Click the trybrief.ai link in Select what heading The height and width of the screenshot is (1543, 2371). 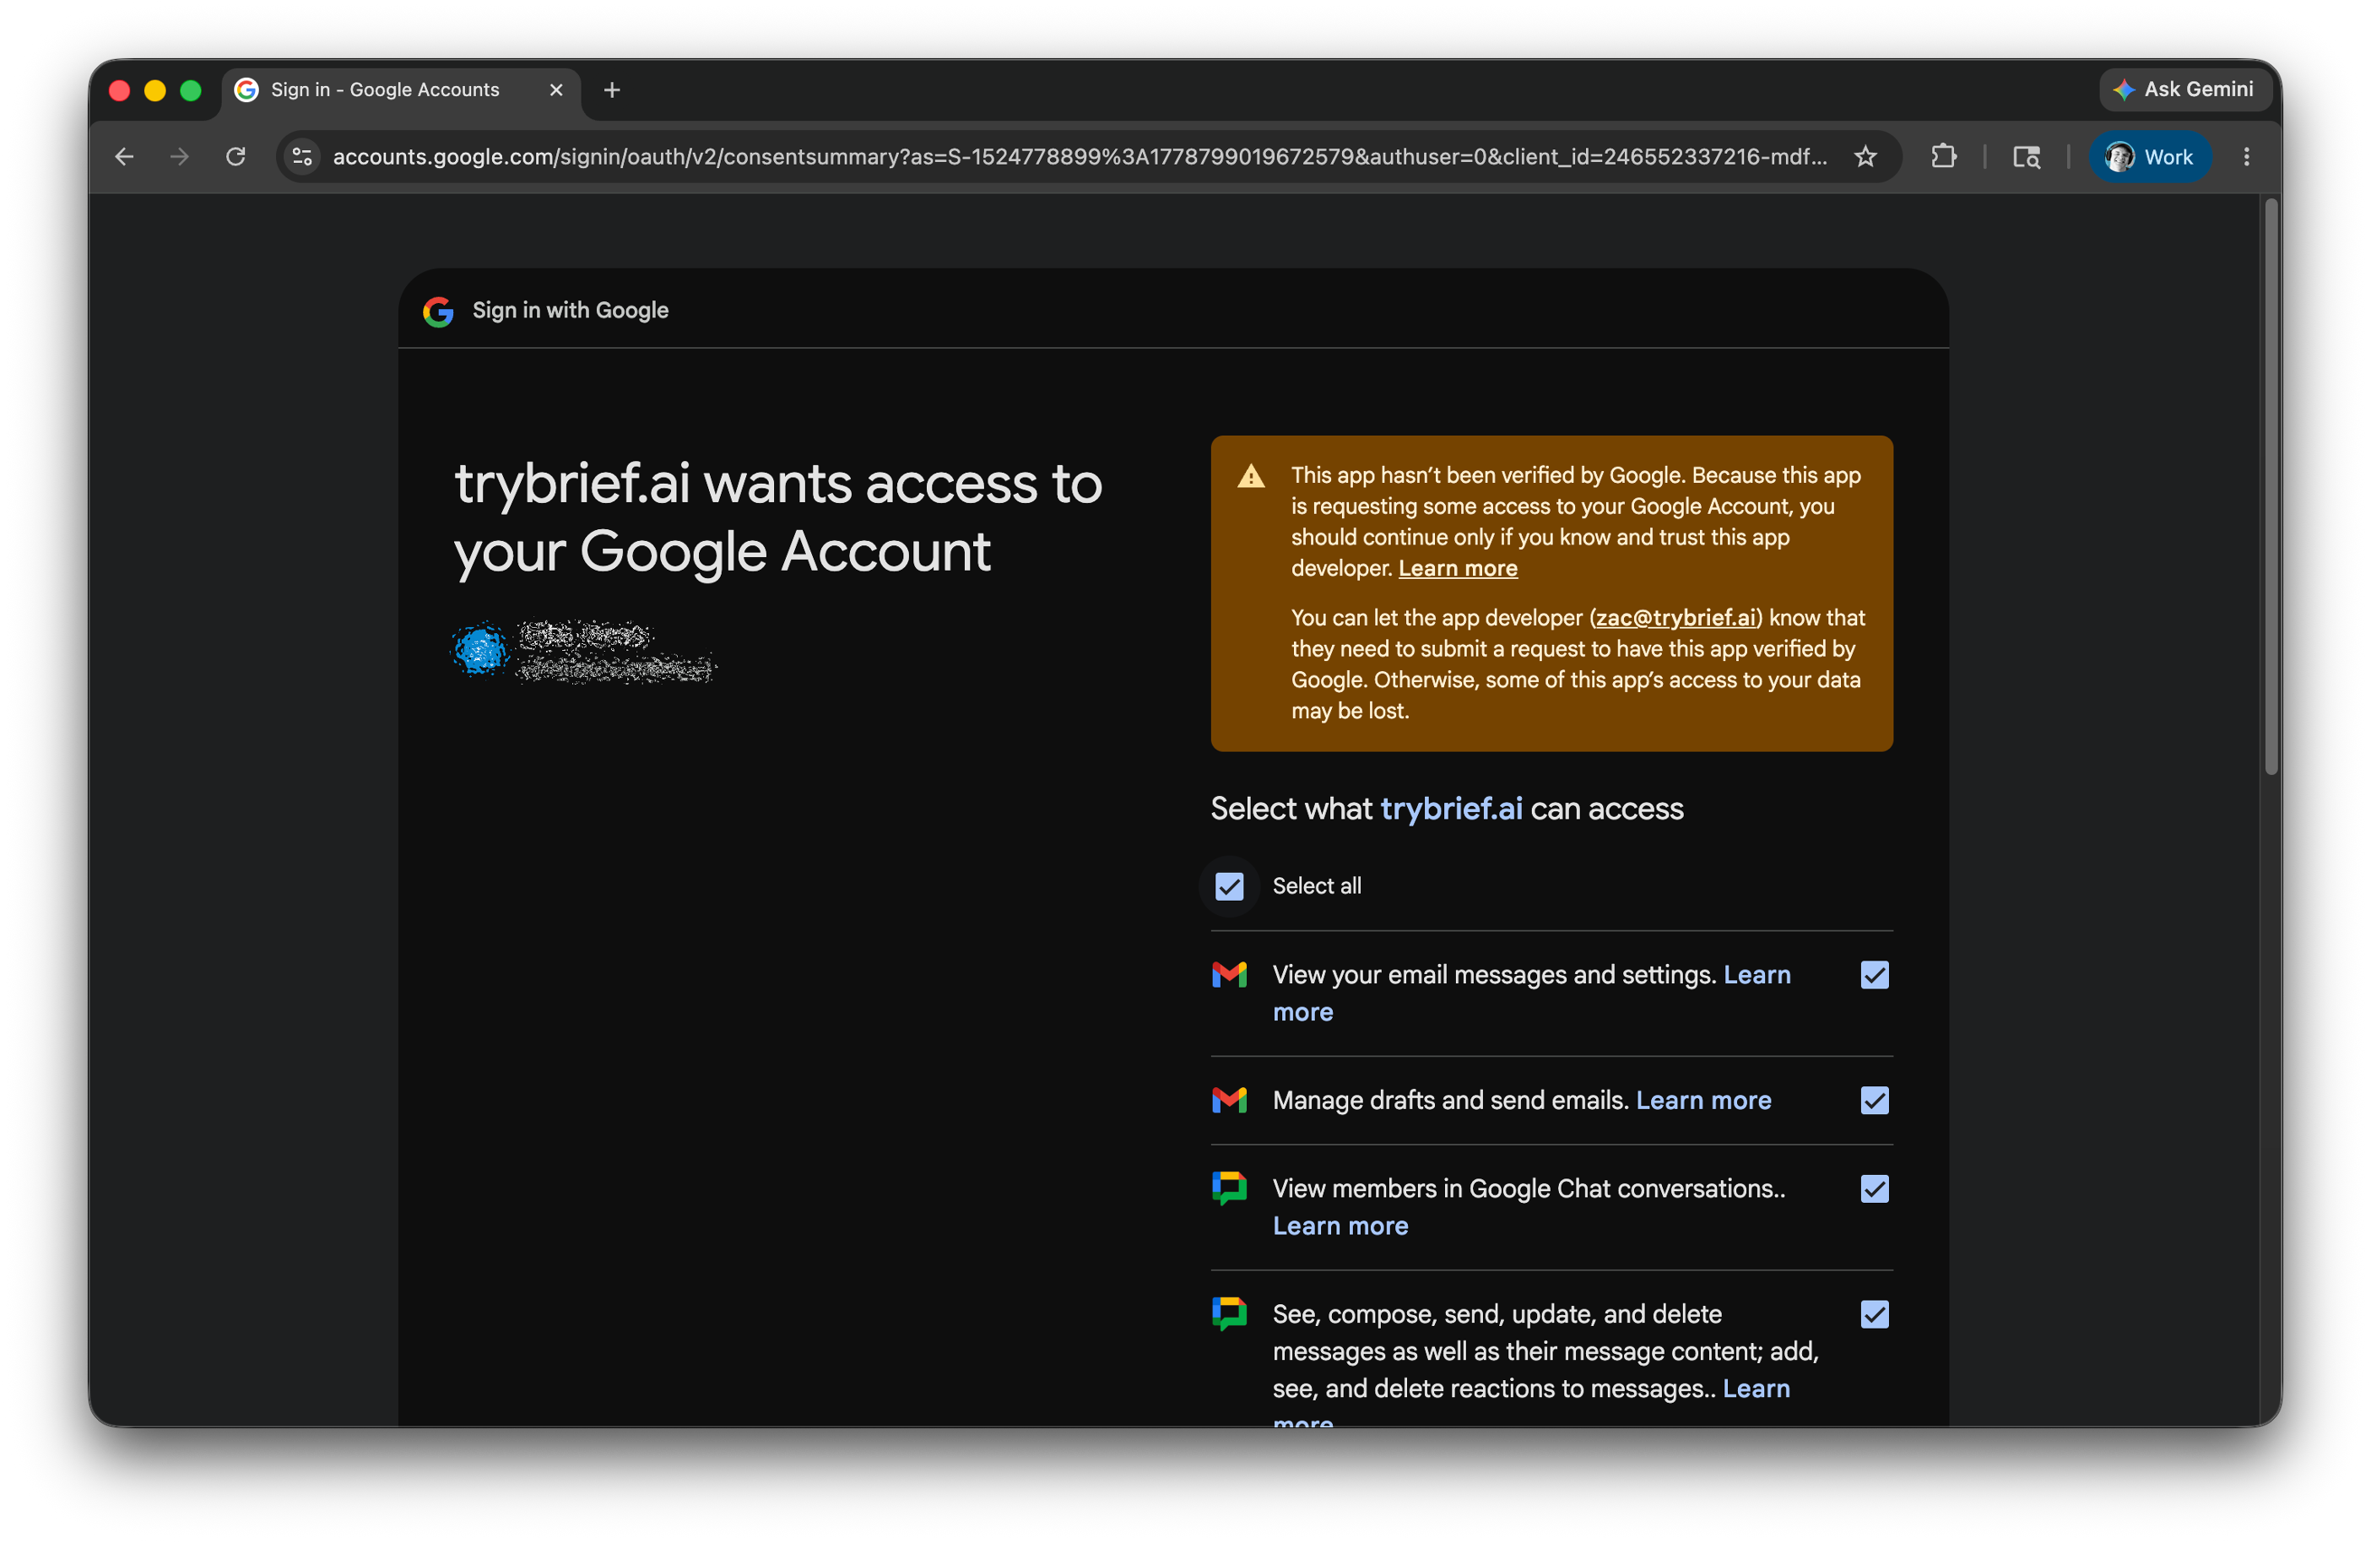(x=1450, y=808)
